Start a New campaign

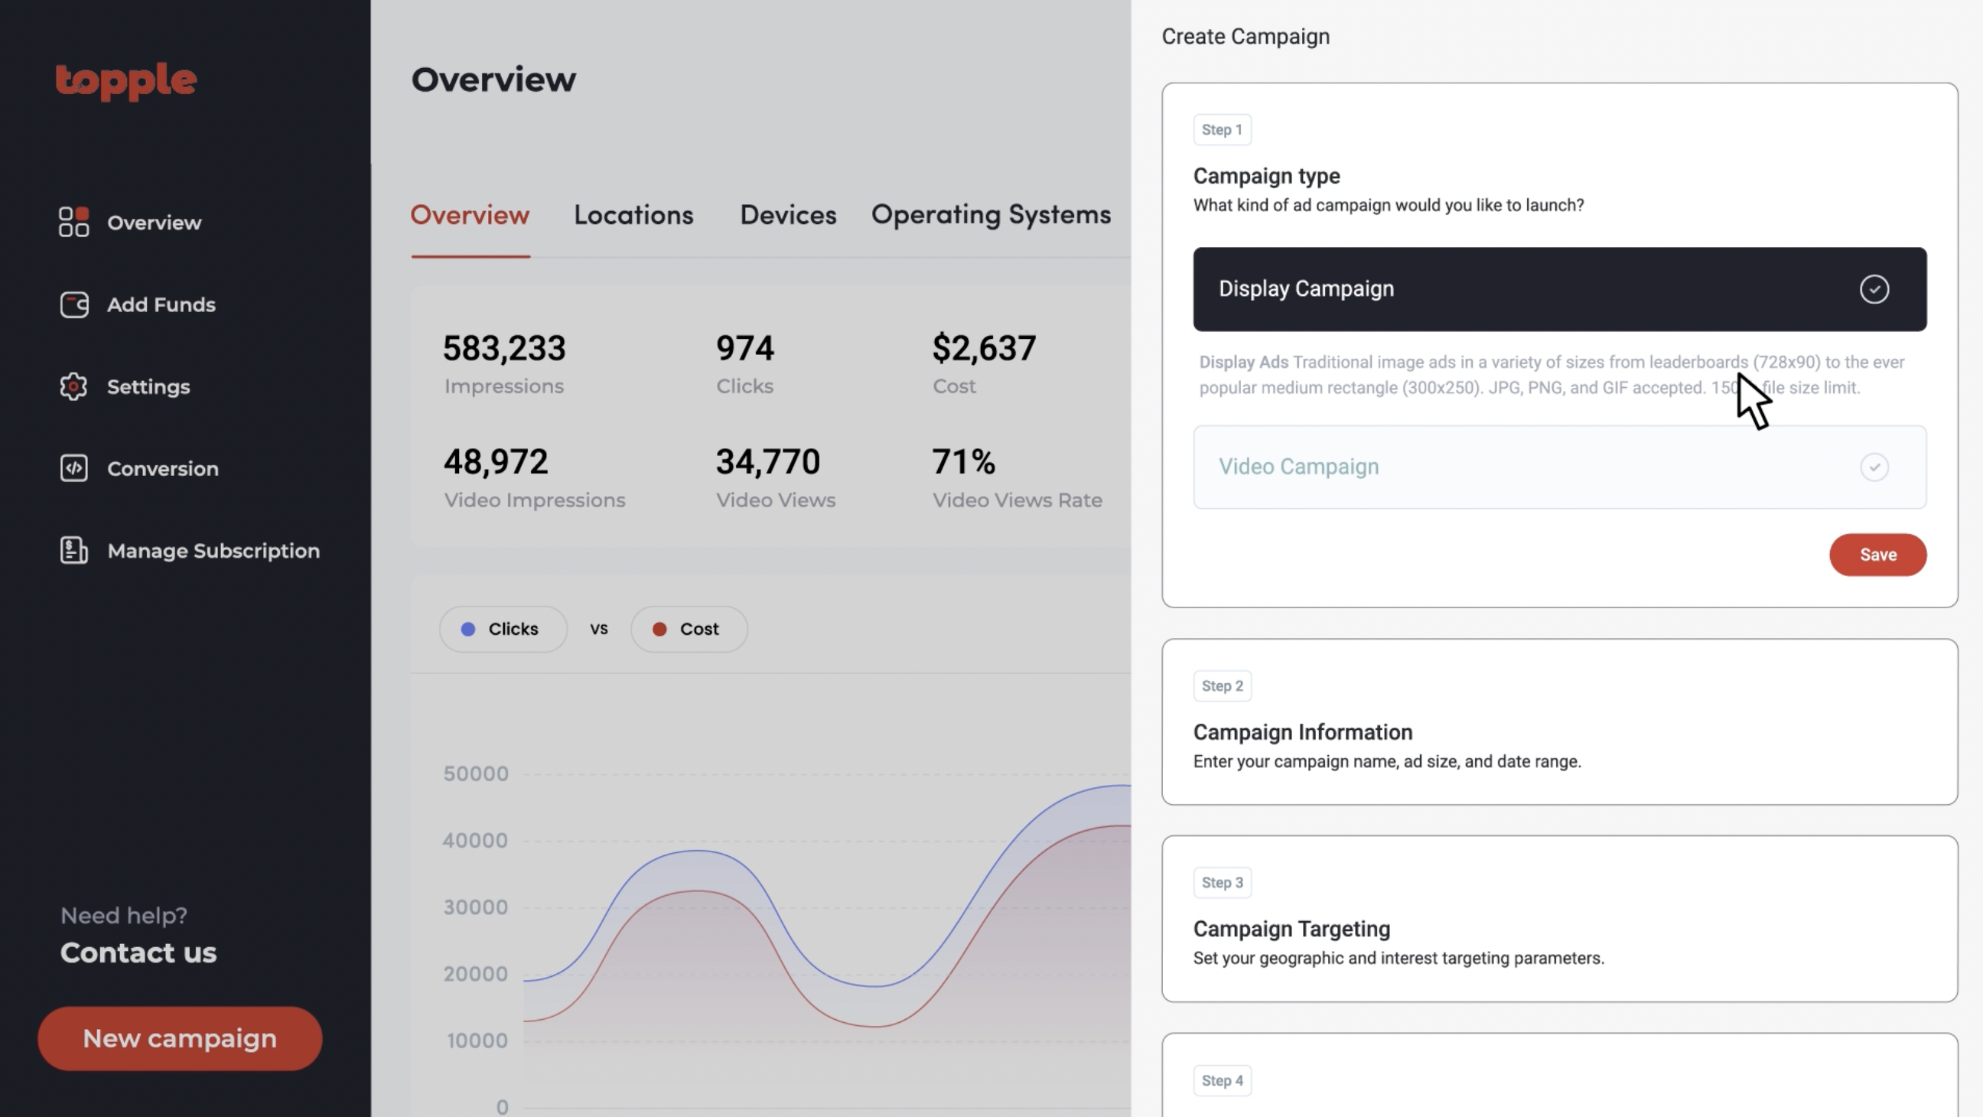click(x=179, y=1038)
